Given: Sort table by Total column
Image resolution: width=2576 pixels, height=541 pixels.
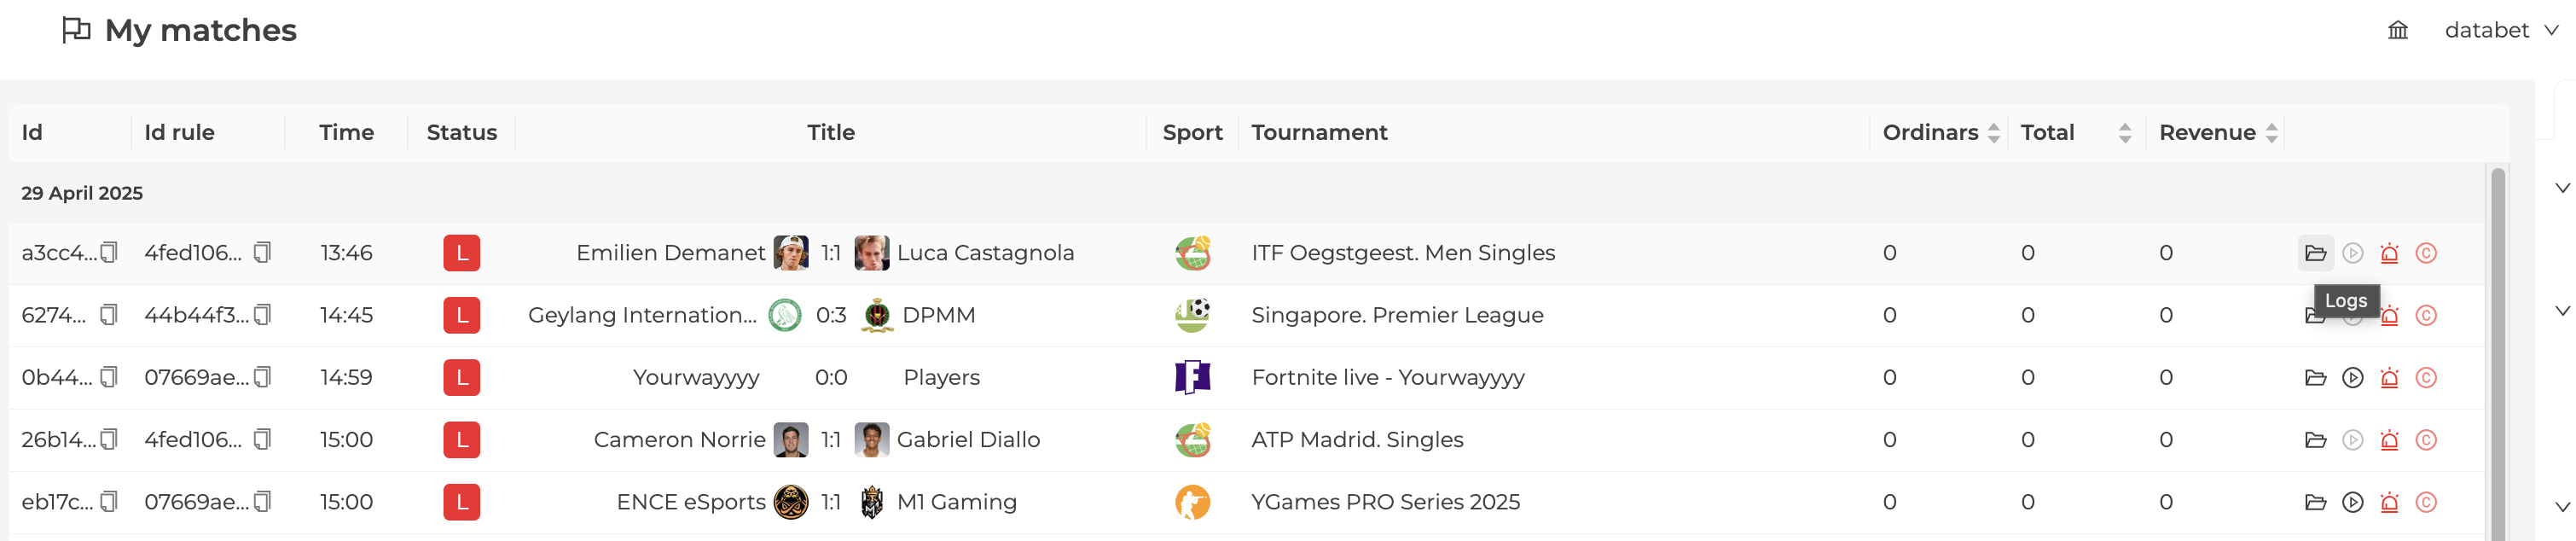Looking at the screenshot, I should tap(2125, 133).
